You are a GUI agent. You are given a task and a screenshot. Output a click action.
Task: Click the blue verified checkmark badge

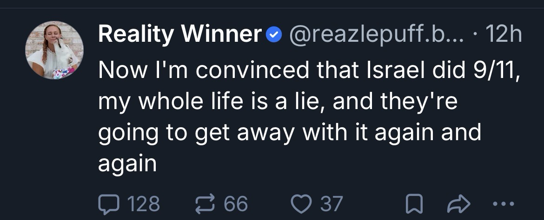[275, 34]
